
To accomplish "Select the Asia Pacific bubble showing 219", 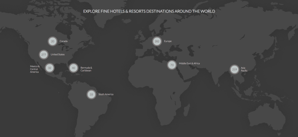I will (234, 70).
